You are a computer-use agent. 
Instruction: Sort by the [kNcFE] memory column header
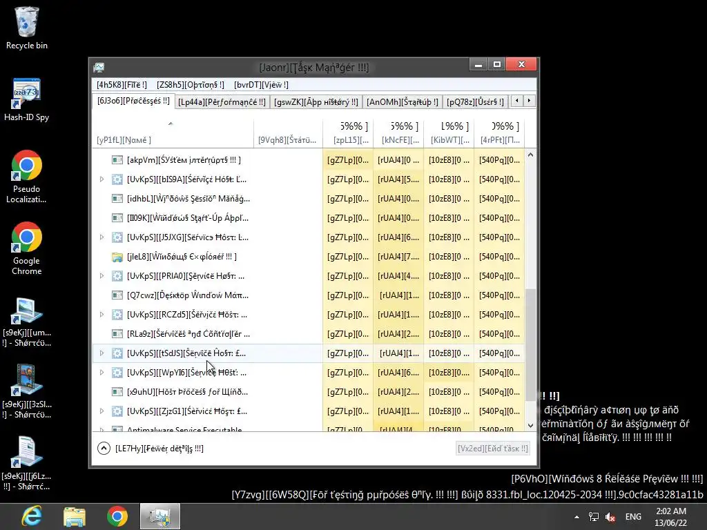pos(398,133)
